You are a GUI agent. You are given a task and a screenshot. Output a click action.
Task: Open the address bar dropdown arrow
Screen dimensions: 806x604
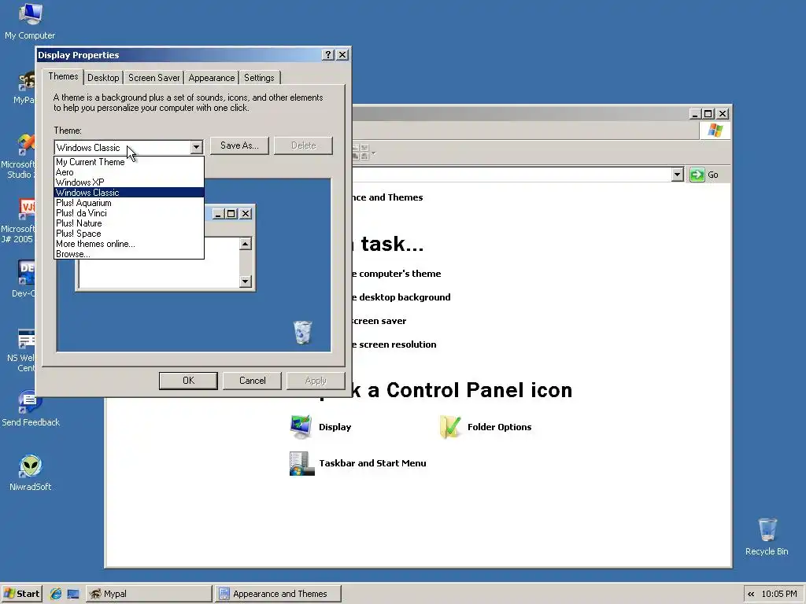[x=677, y=175]
